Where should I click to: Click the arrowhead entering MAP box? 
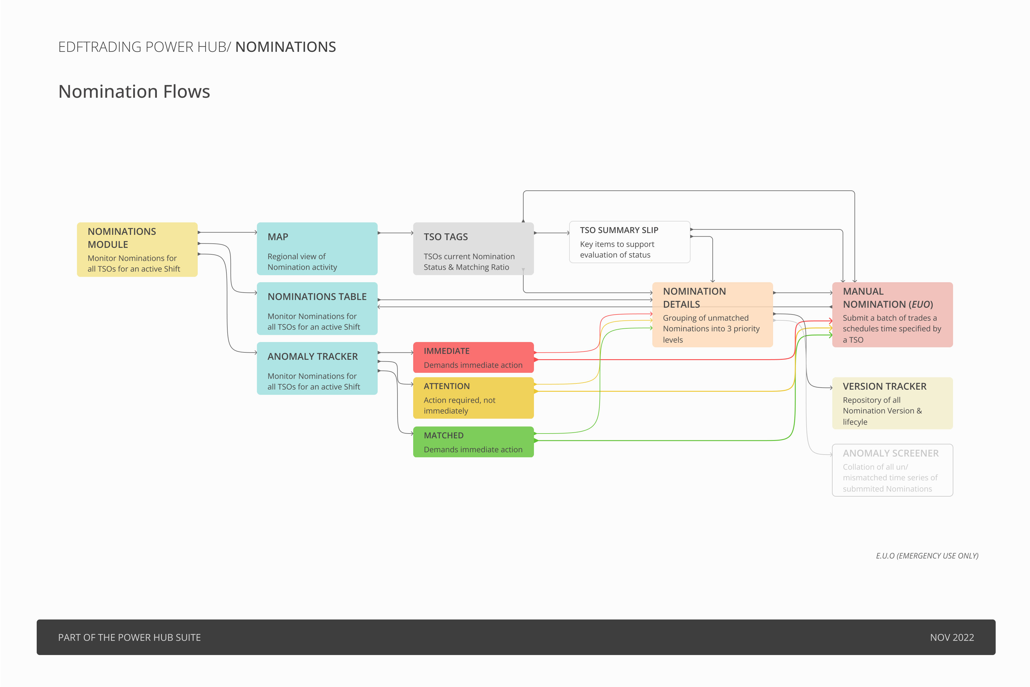(x=256, y=232)
